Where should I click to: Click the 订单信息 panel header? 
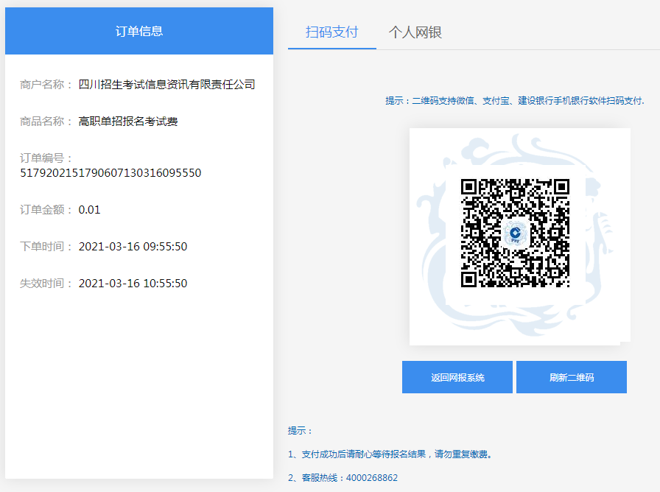139,31
